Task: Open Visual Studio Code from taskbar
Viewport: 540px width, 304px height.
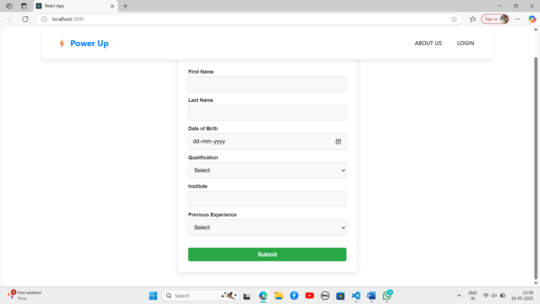Action: pos(356,296)
